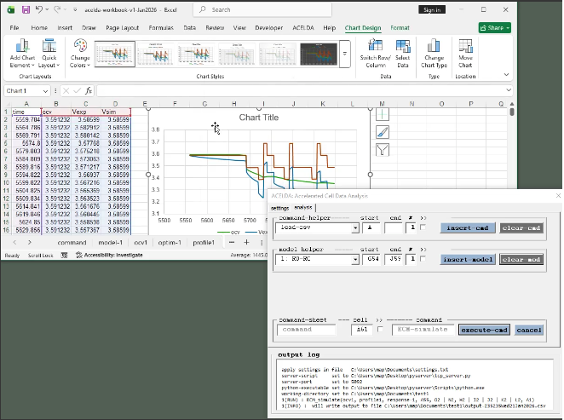
Task: Click the Chart Elements plus button
Action: click(382, 113)
